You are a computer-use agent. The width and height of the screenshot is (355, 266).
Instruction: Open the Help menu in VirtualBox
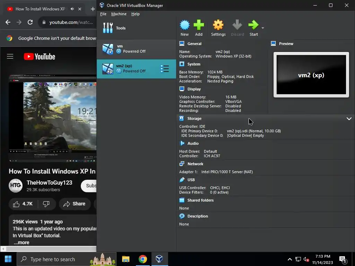136,14
